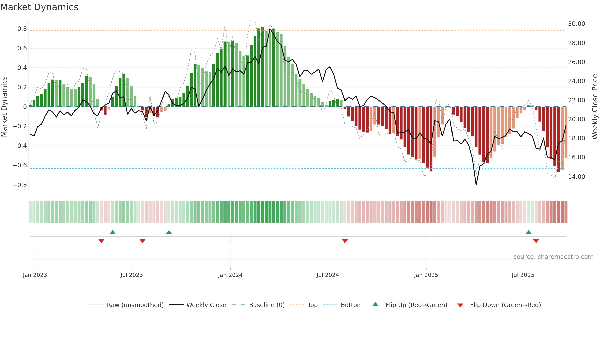
Task: Click the 22.00 price axis label
Action: coord(577,100)
